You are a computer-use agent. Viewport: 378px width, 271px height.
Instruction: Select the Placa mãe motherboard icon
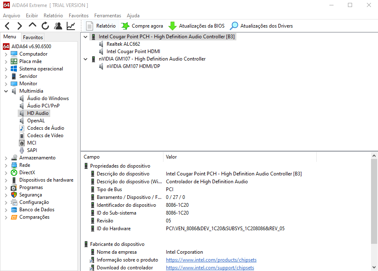pyautogui.click(x=14, y=61)
